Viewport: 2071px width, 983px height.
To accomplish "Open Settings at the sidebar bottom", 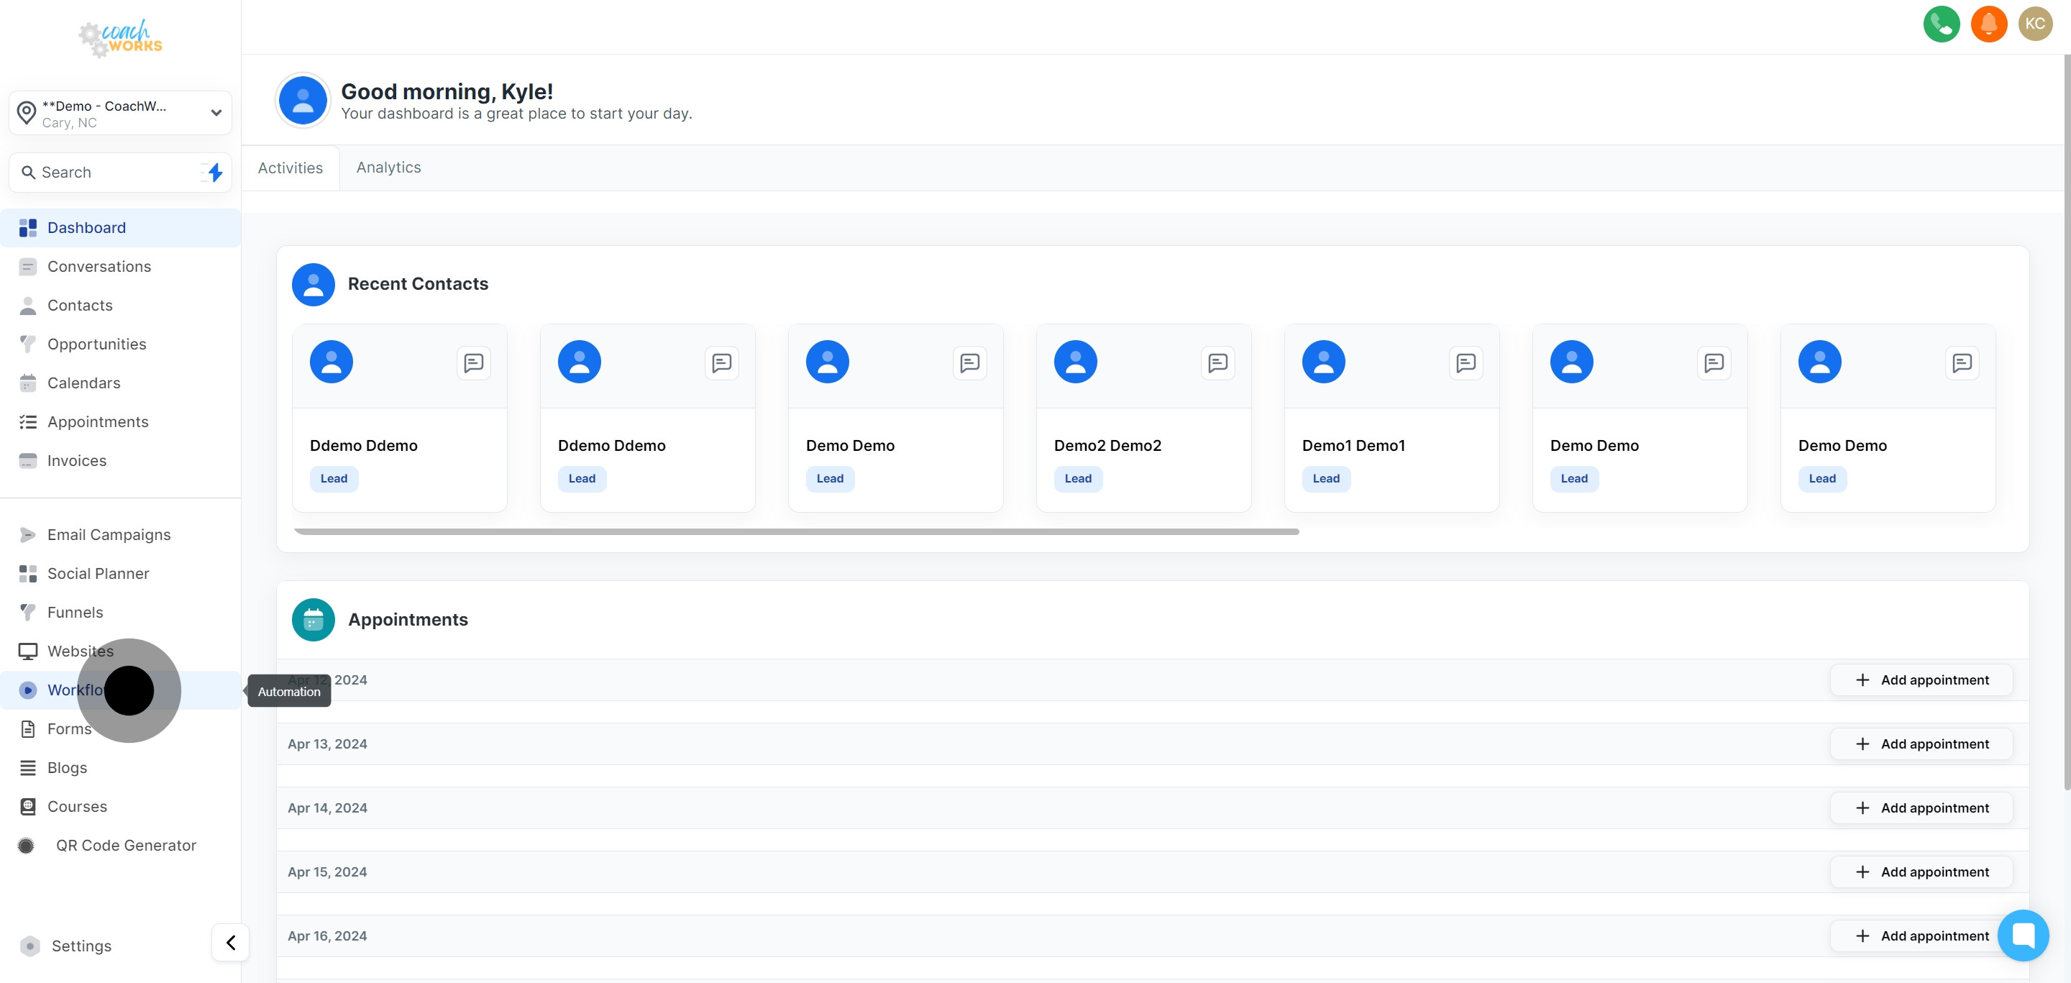I will (81, 945).
